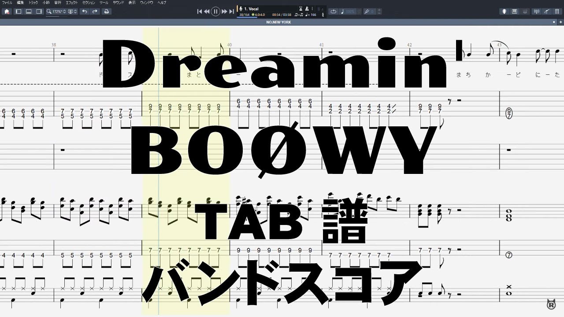Open the 編集 menu
Image resolution: width=564 pixels, height=317 pixels.
20,3
